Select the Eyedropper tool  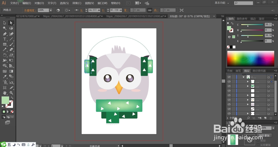tap(5, 77)
